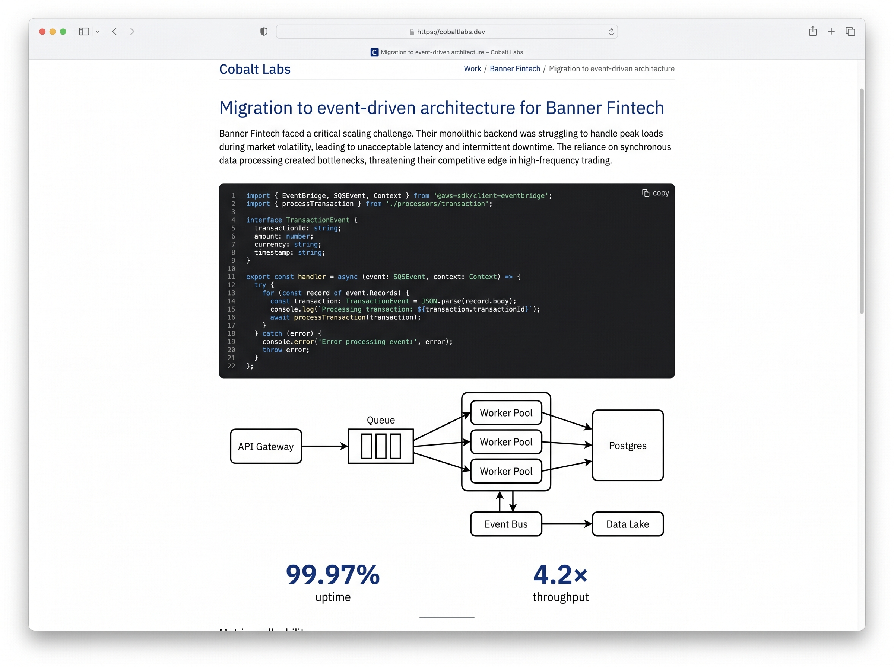The height and width of the screenshot is (667, 894).
Task: Click the interface TransactionEvent code line
Action: point(302,220)
